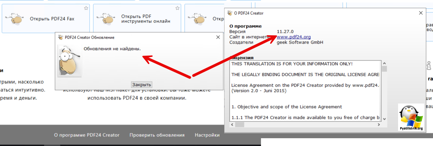Star the Открыть PDF24 Fax tile
Screen dimensions: 433x146
tap(86, 8)
